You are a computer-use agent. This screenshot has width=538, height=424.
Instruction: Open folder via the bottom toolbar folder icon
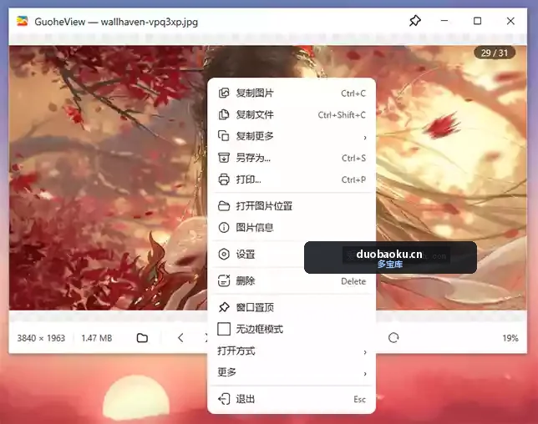[x=142, y=338]
